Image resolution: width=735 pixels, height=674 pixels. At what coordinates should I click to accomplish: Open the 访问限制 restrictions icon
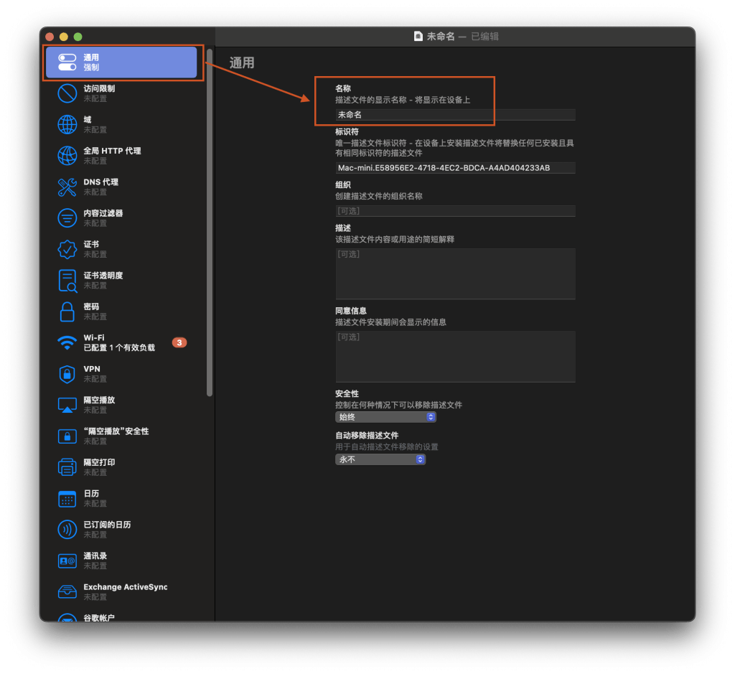(x=67, y=93)
